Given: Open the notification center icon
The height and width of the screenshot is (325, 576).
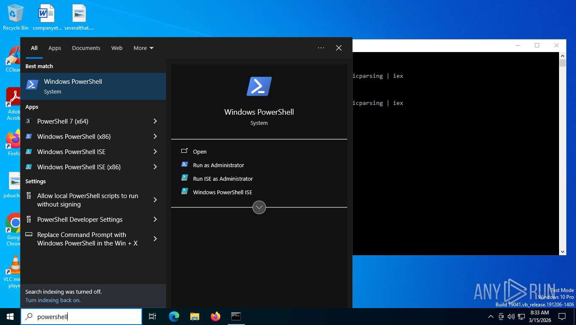Looking at the screenshot, I should point(562,317).
